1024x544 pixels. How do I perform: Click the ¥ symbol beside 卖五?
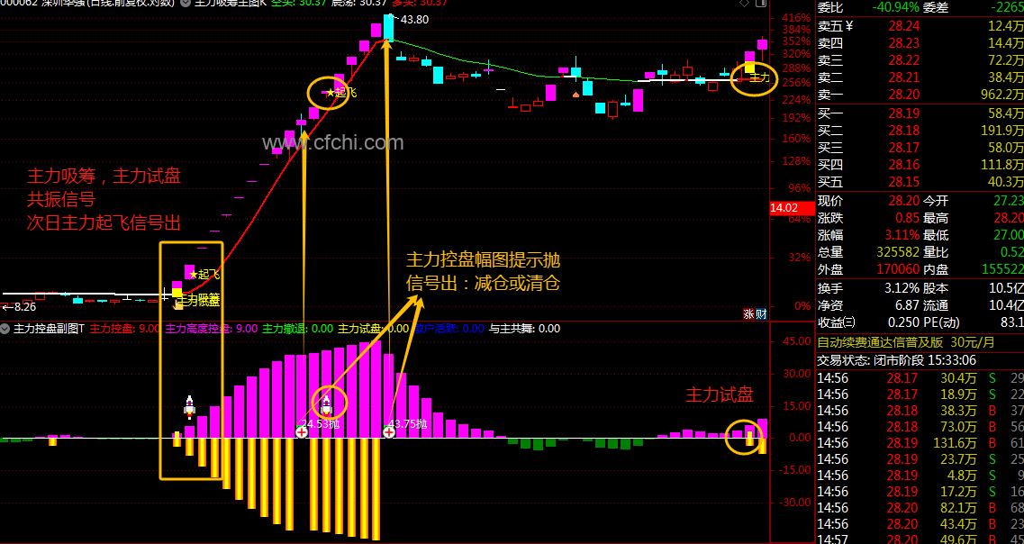pyautogui.click(x=849, y=26)
